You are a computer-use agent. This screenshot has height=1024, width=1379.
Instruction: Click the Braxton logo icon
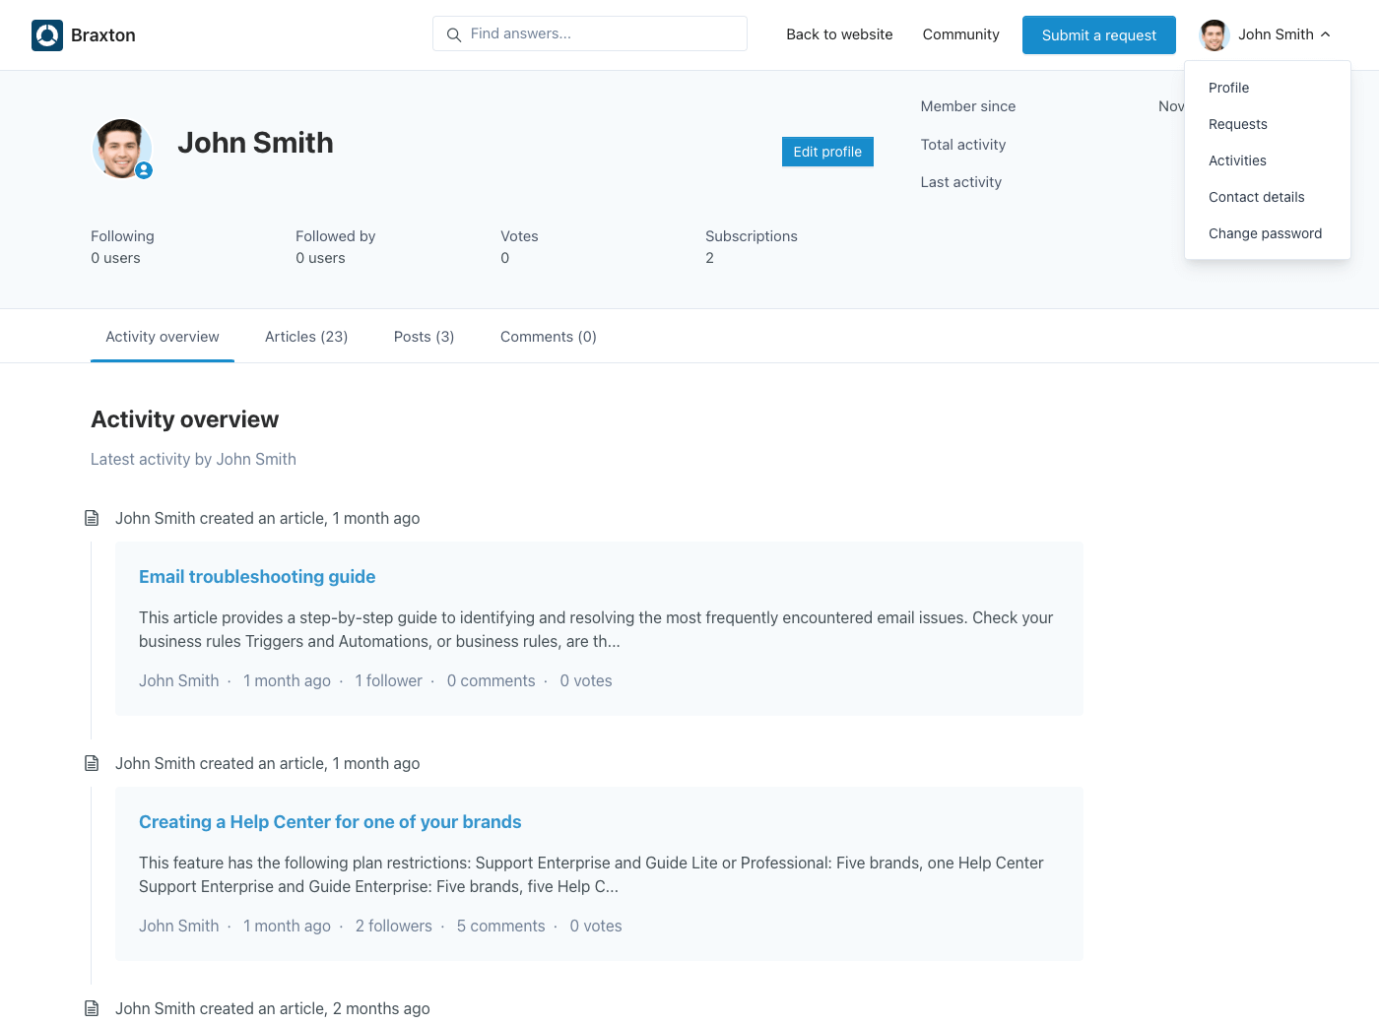tap(47, 35)
